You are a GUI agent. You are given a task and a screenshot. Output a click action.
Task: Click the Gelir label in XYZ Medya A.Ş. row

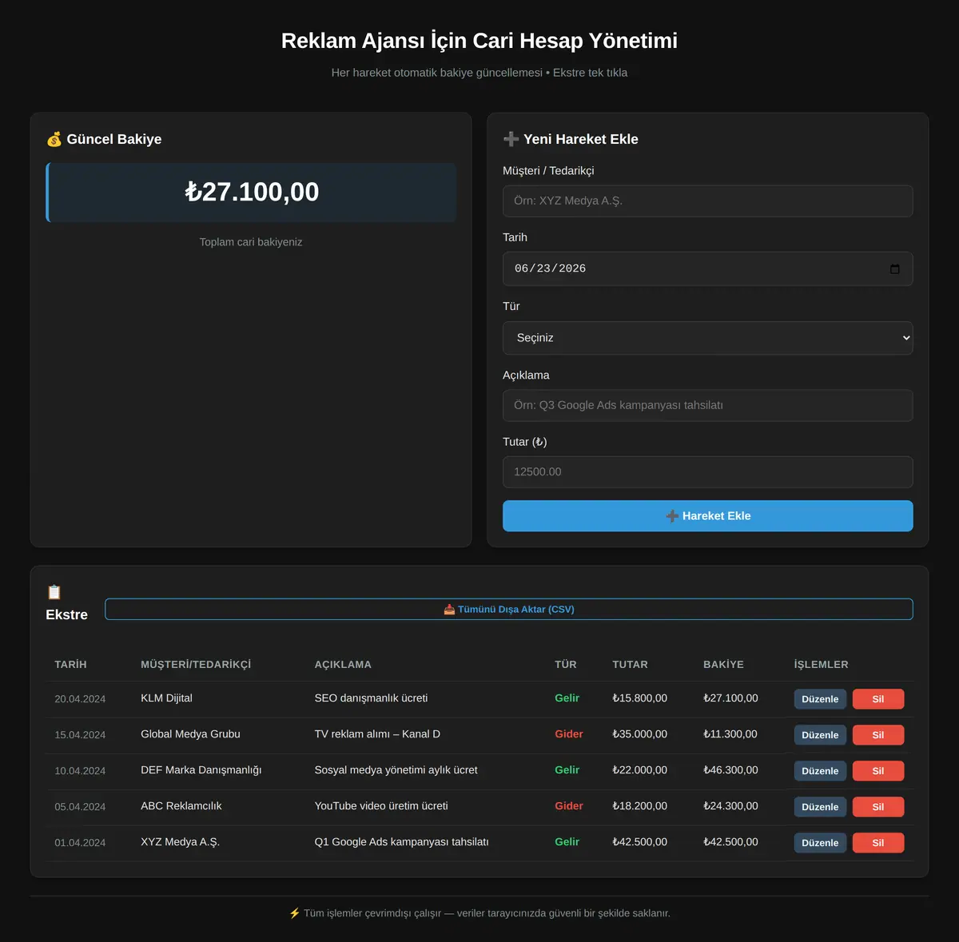coord(567,842)
